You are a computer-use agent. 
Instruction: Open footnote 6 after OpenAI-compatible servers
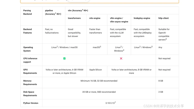pyautogui.click(x=166, y=39)
